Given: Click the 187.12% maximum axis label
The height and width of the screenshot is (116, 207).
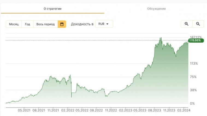Looking at the screenshot, I should click(196, 37).
